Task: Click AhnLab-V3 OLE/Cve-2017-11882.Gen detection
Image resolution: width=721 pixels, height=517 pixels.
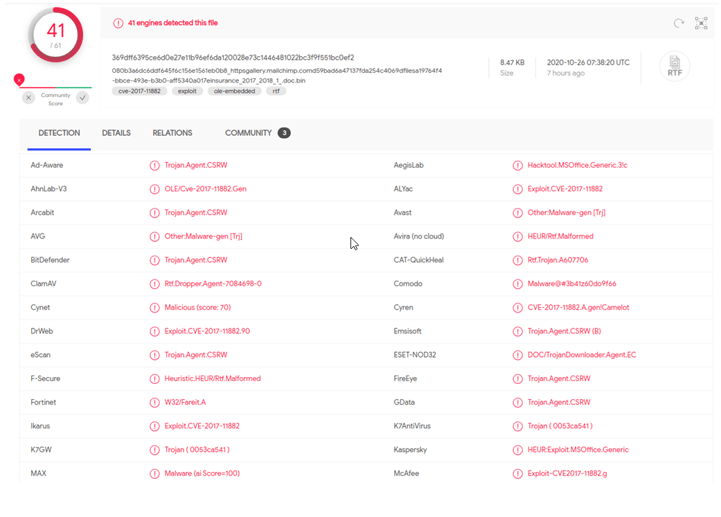Action: [206, 189]
